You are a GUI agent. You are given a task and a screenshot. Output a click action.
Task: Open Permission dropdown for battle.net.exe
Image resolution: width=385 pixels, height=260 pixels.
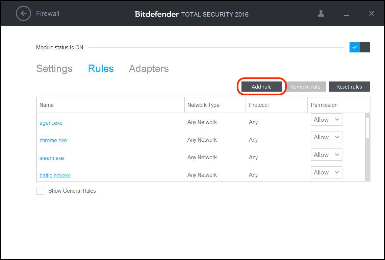pos(326,172)
